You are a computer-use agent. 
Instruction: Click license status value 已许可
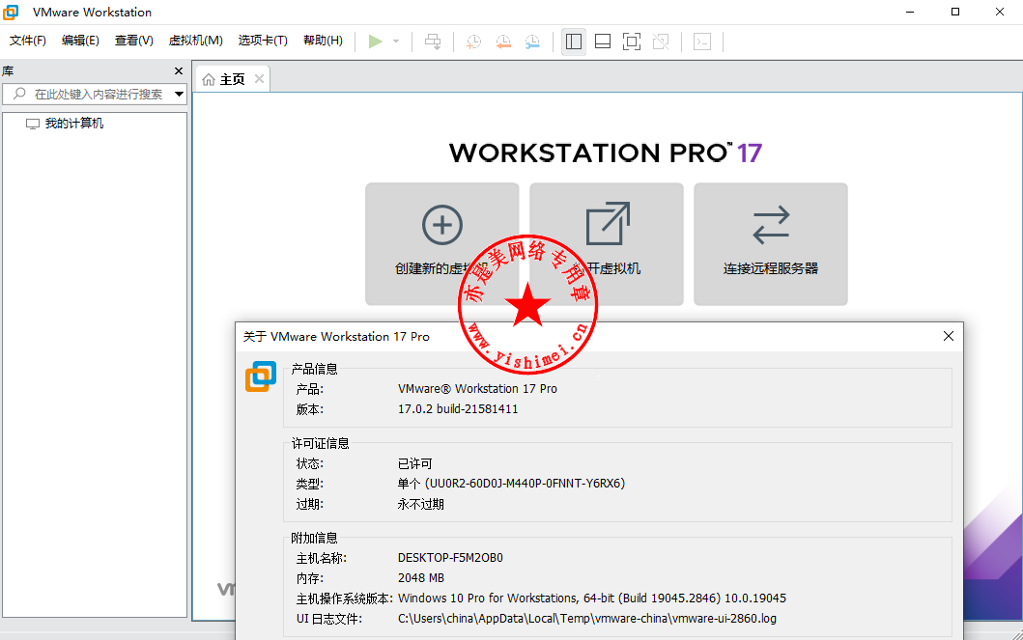click(415, 464)
